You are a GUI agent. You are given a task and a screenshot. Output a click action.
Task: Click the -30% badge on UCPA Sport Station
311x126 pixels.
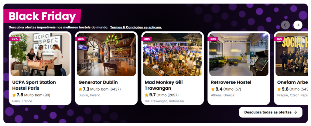tap(14, 39)
